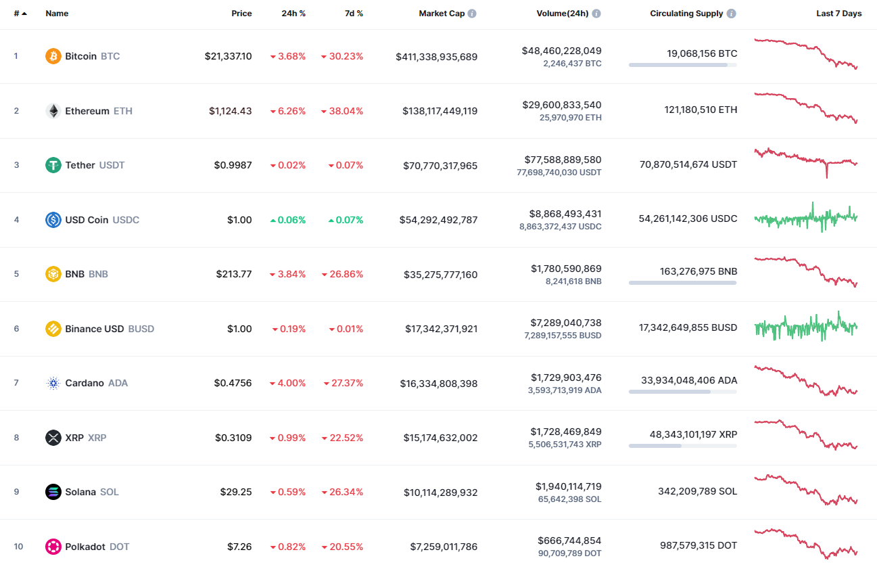Click the Market Cap info icon
Viewport: 877px width, 569px height.
472,14
